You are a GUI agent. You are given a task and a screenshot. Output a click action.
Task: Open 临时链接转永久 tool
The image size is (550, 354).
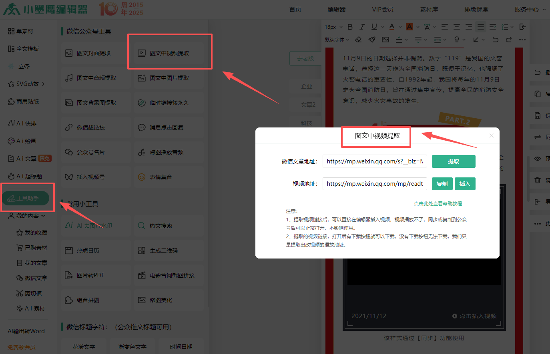coord(169,103)
